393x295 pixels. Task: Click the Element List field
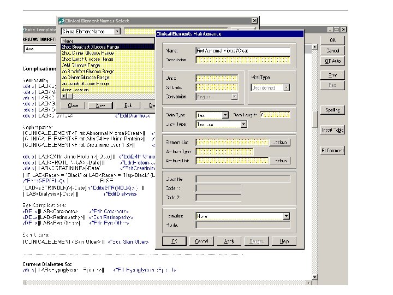232,143
